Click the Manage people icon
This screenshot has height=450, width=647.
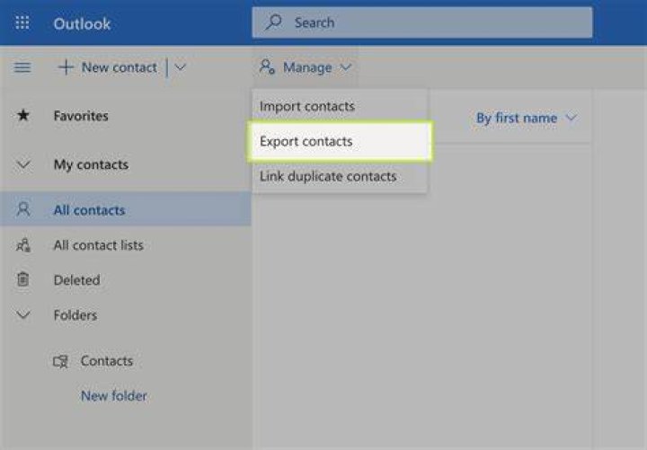(x=267, y=66)
